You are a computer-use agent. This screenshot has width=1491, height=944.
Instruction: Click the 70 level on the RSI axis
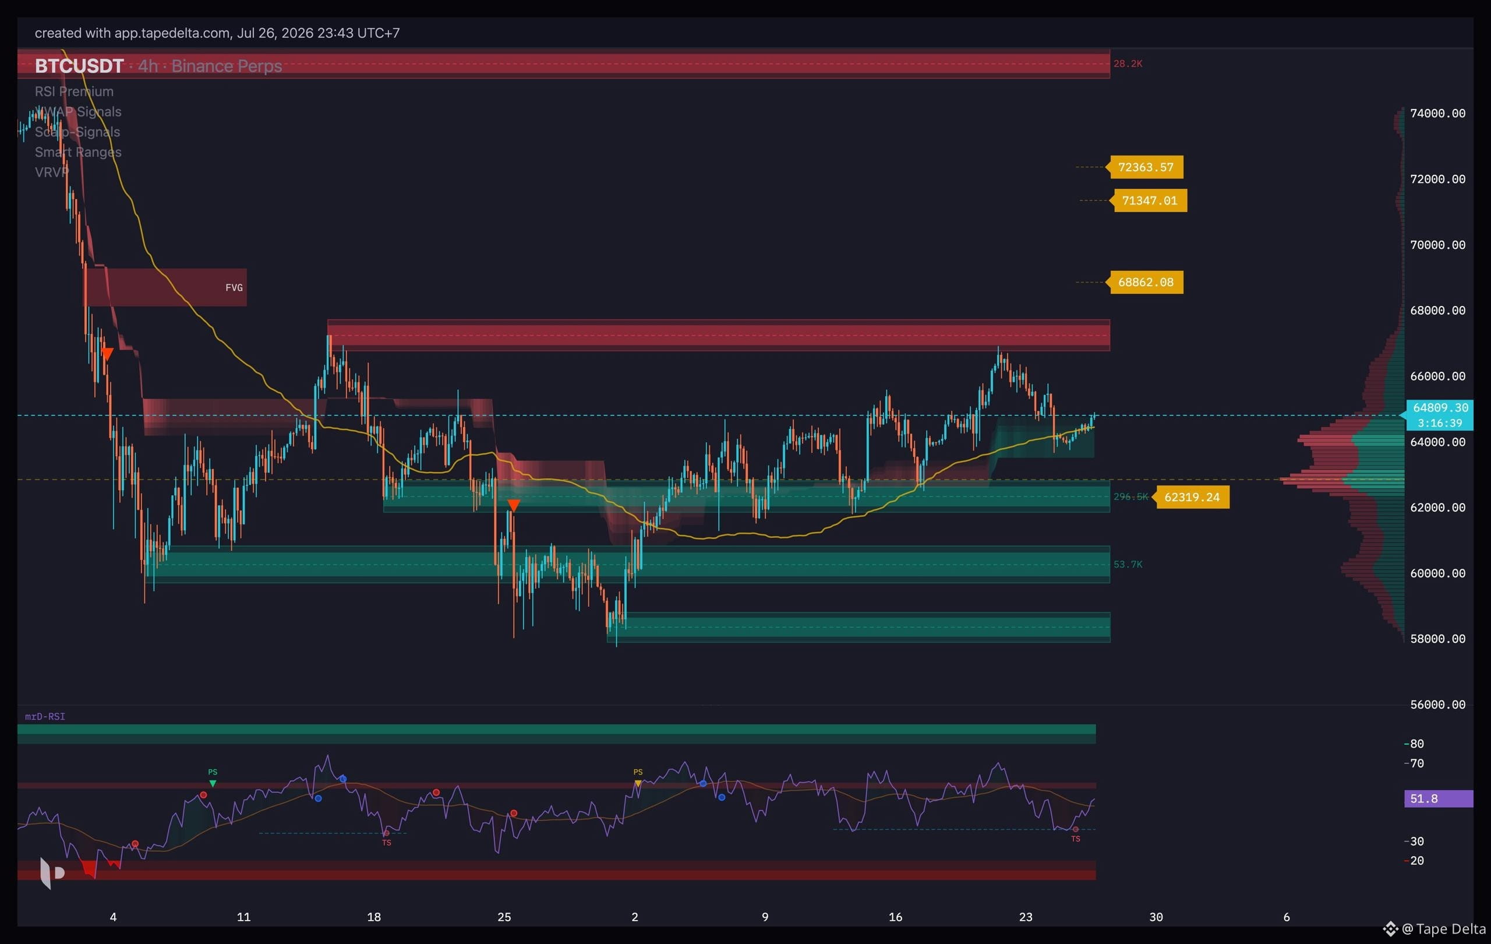(1416, 763)
